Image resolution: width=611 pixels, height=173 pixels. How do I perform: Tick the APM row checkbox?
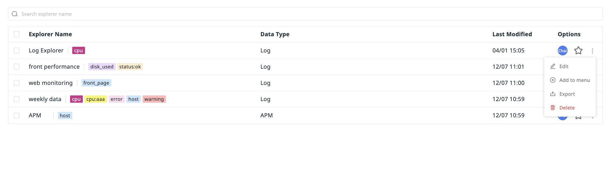click(17, 115)
